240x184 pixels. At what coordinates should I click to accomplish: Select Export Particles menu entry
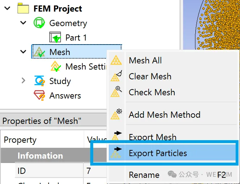[x=158, y=153]
